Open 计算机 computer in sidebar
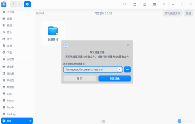The width and height of the screenshot is (195, 124). [x=17, y=67]
